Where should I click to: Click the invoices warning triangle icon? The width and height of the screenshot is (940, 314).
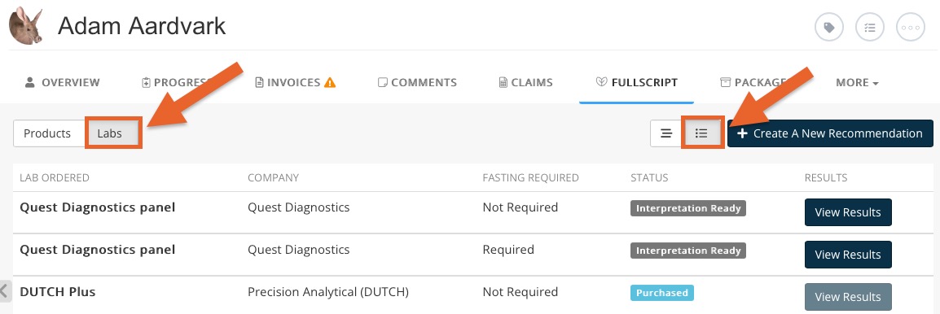tap(330, 83)
